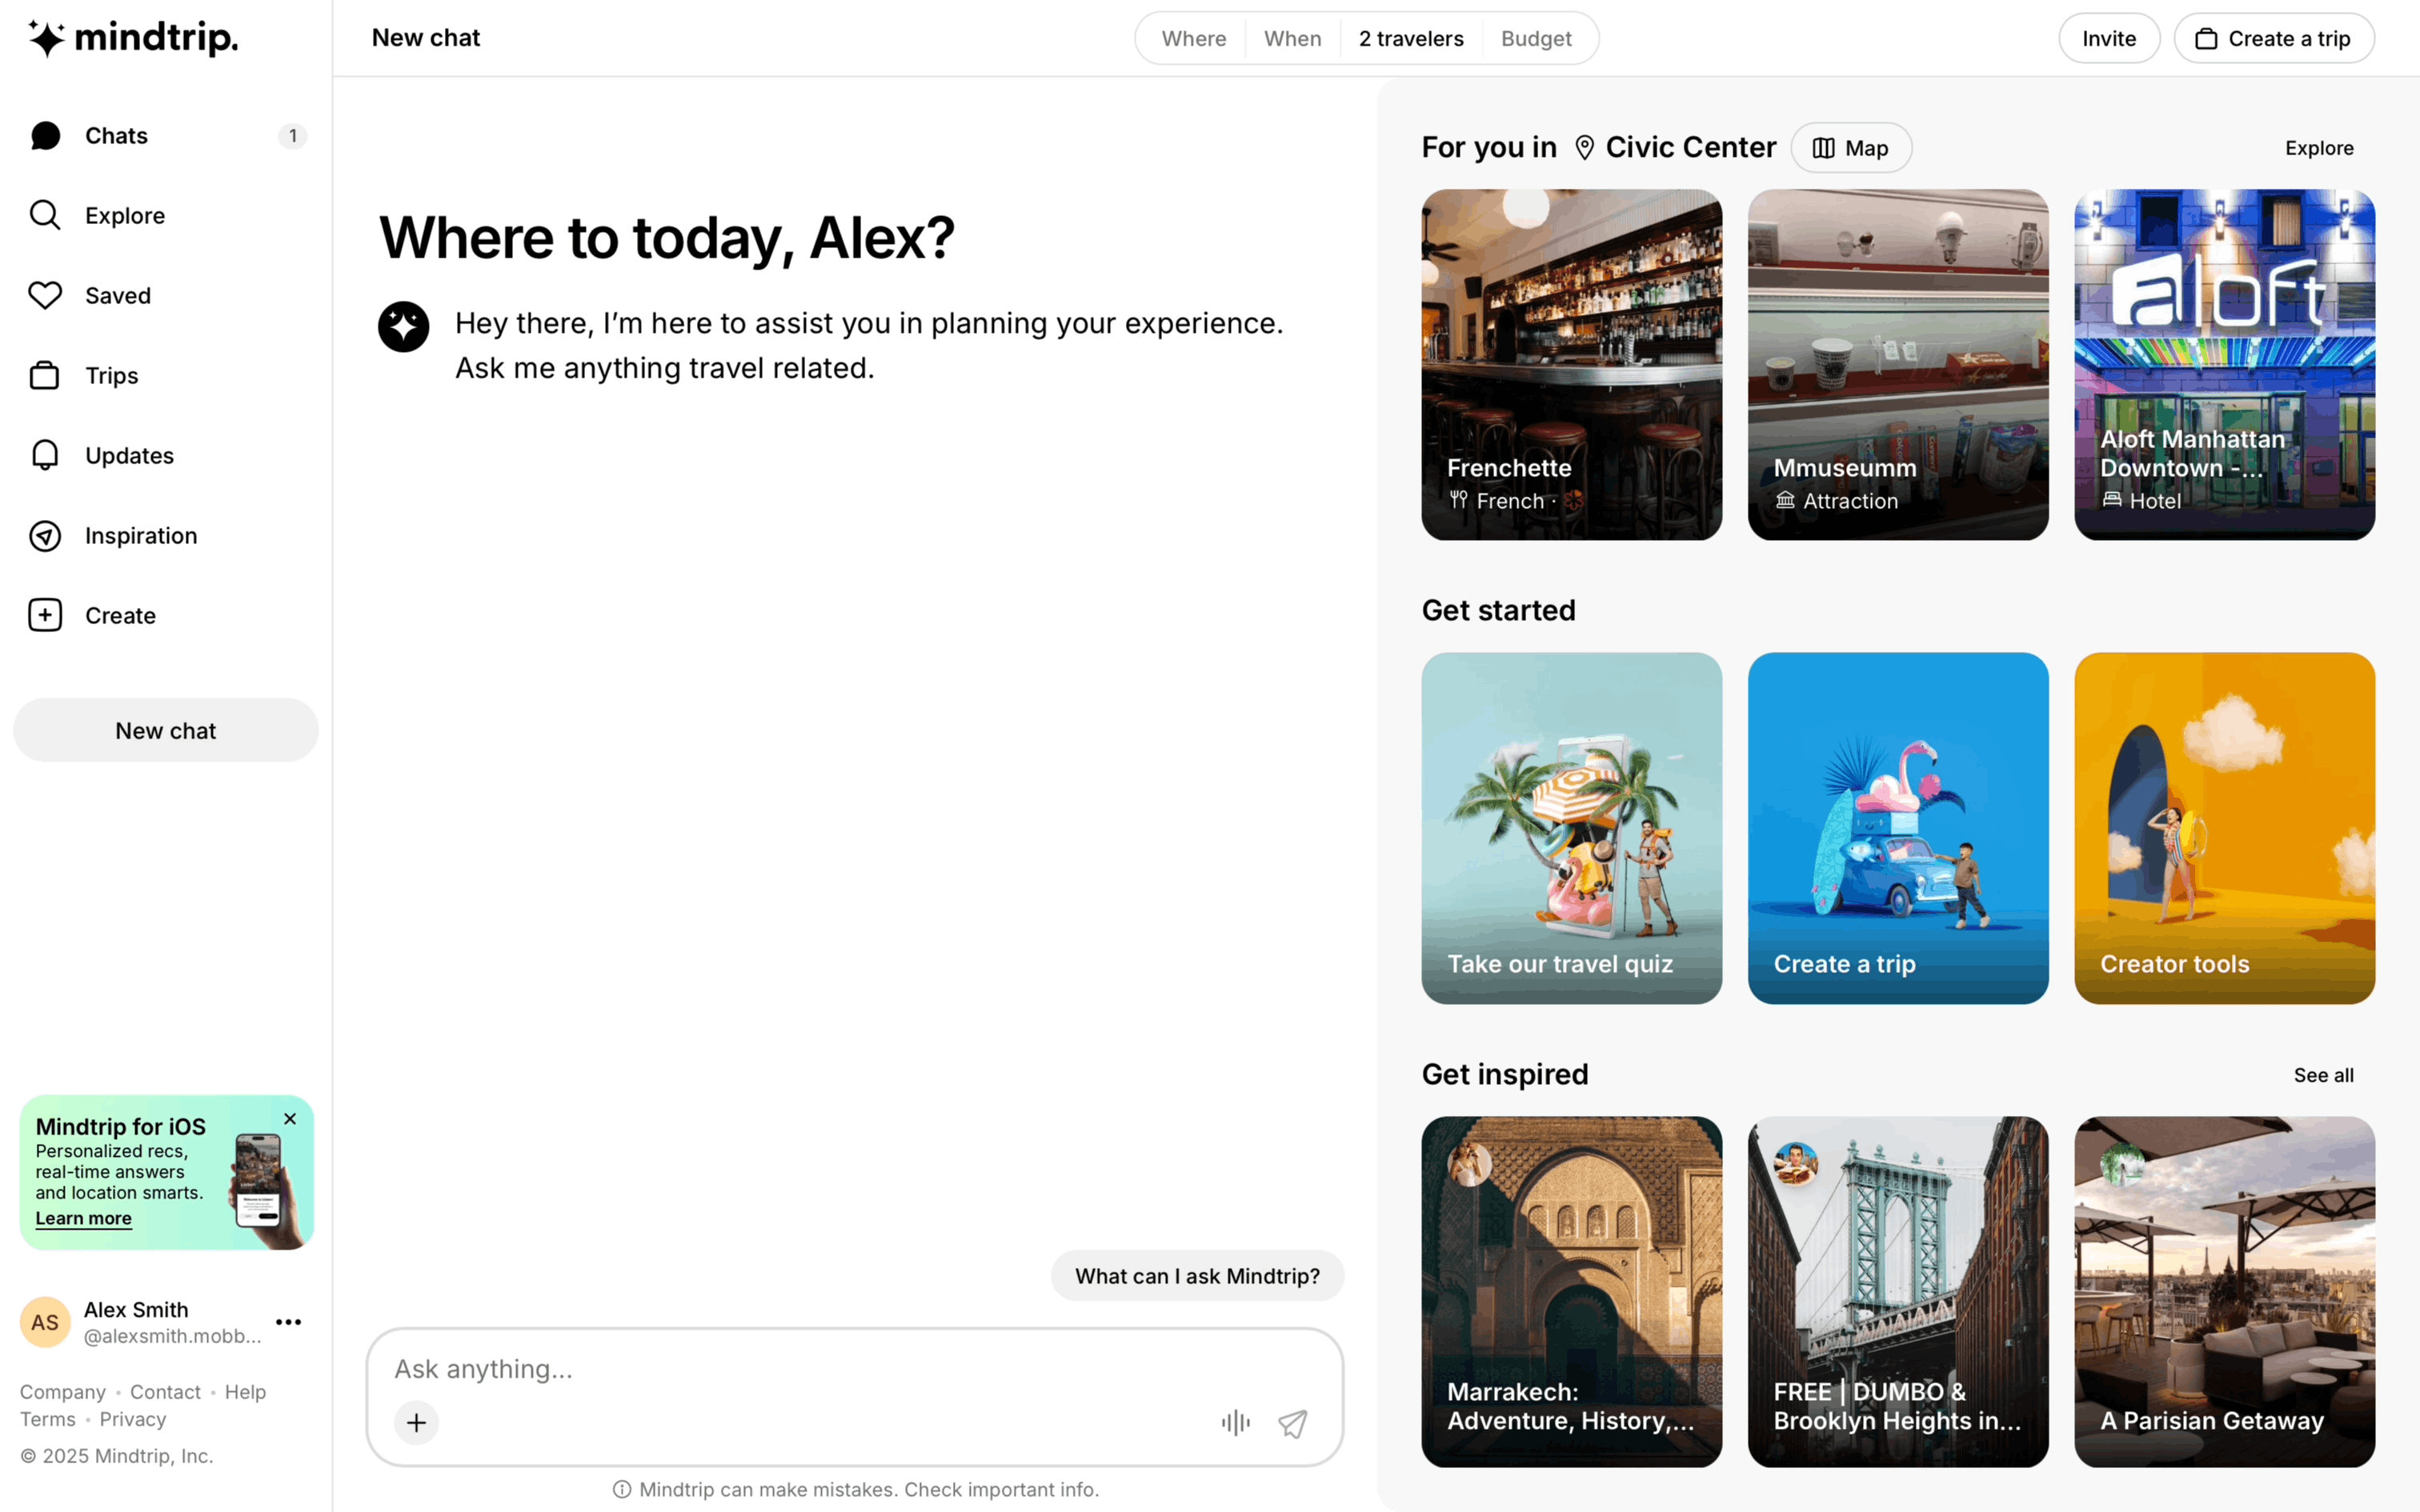Select the Explore magnifier icon in sidebar

pos(45,215)
